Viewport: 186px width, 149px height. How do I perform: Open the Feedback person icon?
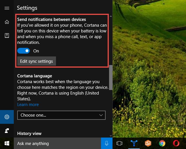(7, 131)
